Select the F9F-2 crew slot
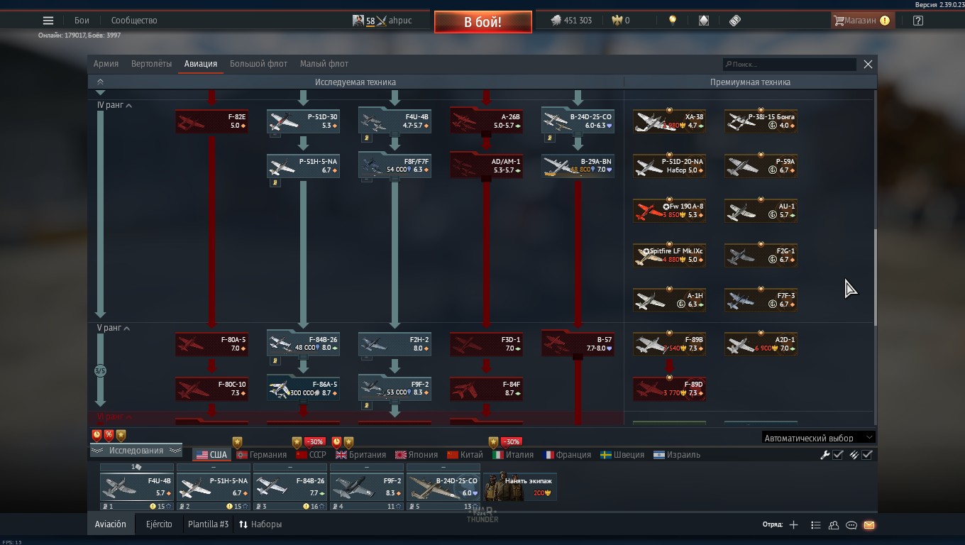The width and height of the screenshot is (965, 545). (x=367, y=488)
